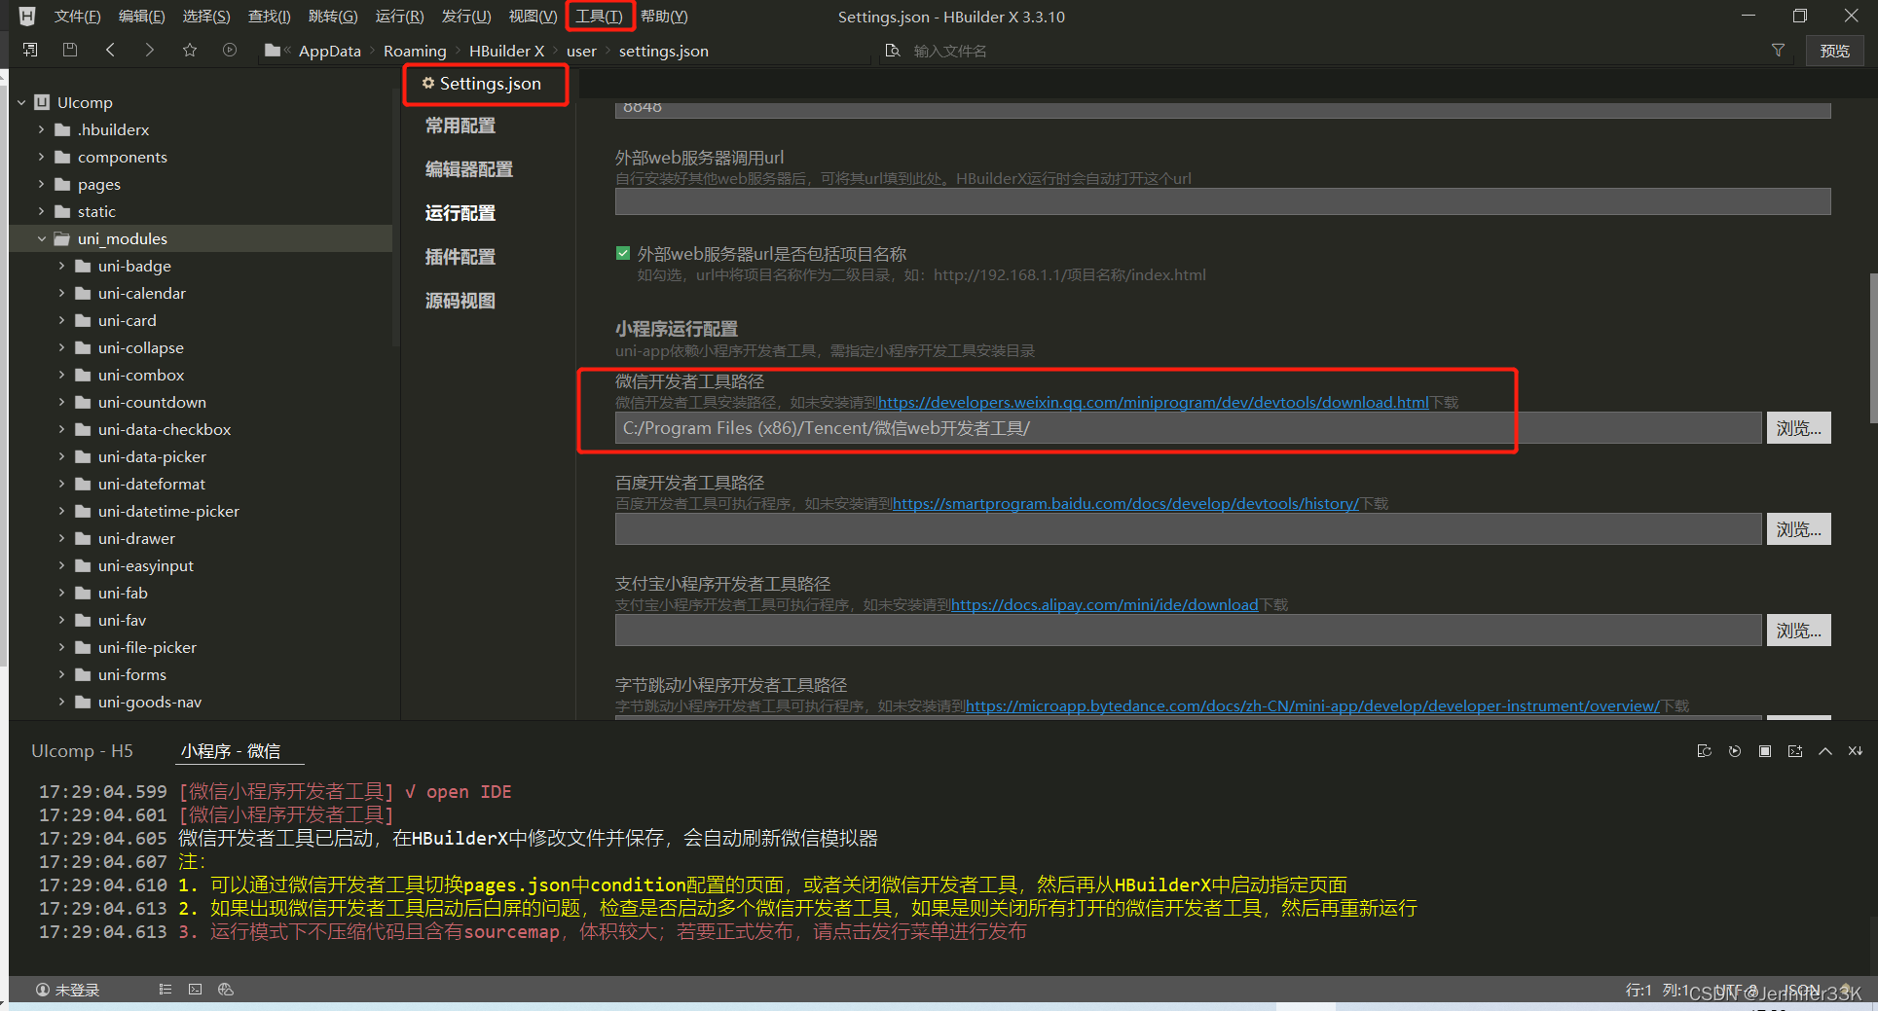Click the not-logged-in user icon
Screen dimensions: 1878x1011
[43, 990]
